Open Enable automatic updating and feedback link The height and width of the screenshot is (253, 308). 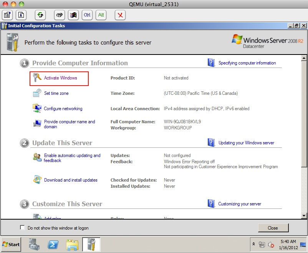(72, 158)
